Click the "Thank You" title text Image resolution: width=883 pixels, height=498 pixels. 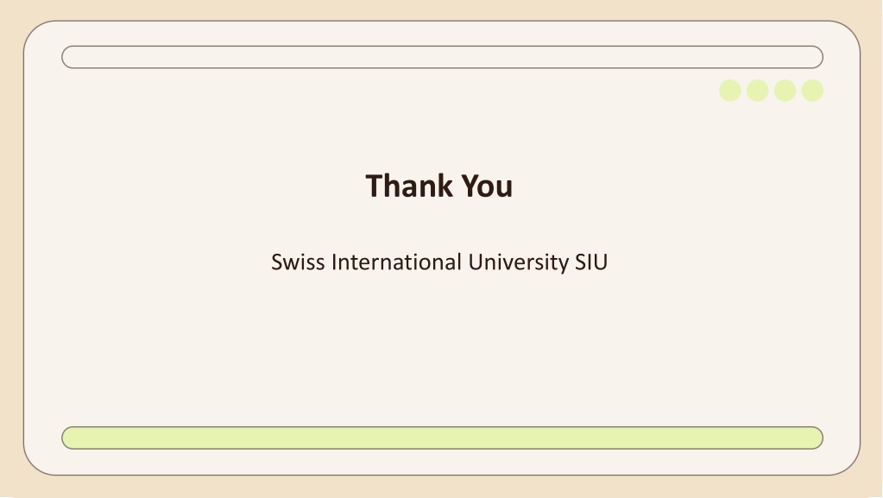(439, 186)
